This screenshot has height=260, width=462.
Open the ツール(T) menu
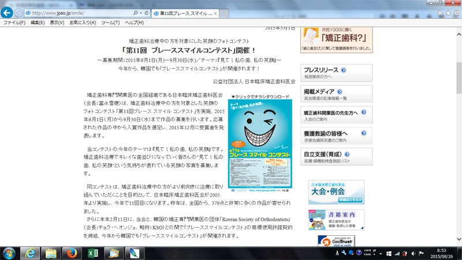click(x=110, y=23)
